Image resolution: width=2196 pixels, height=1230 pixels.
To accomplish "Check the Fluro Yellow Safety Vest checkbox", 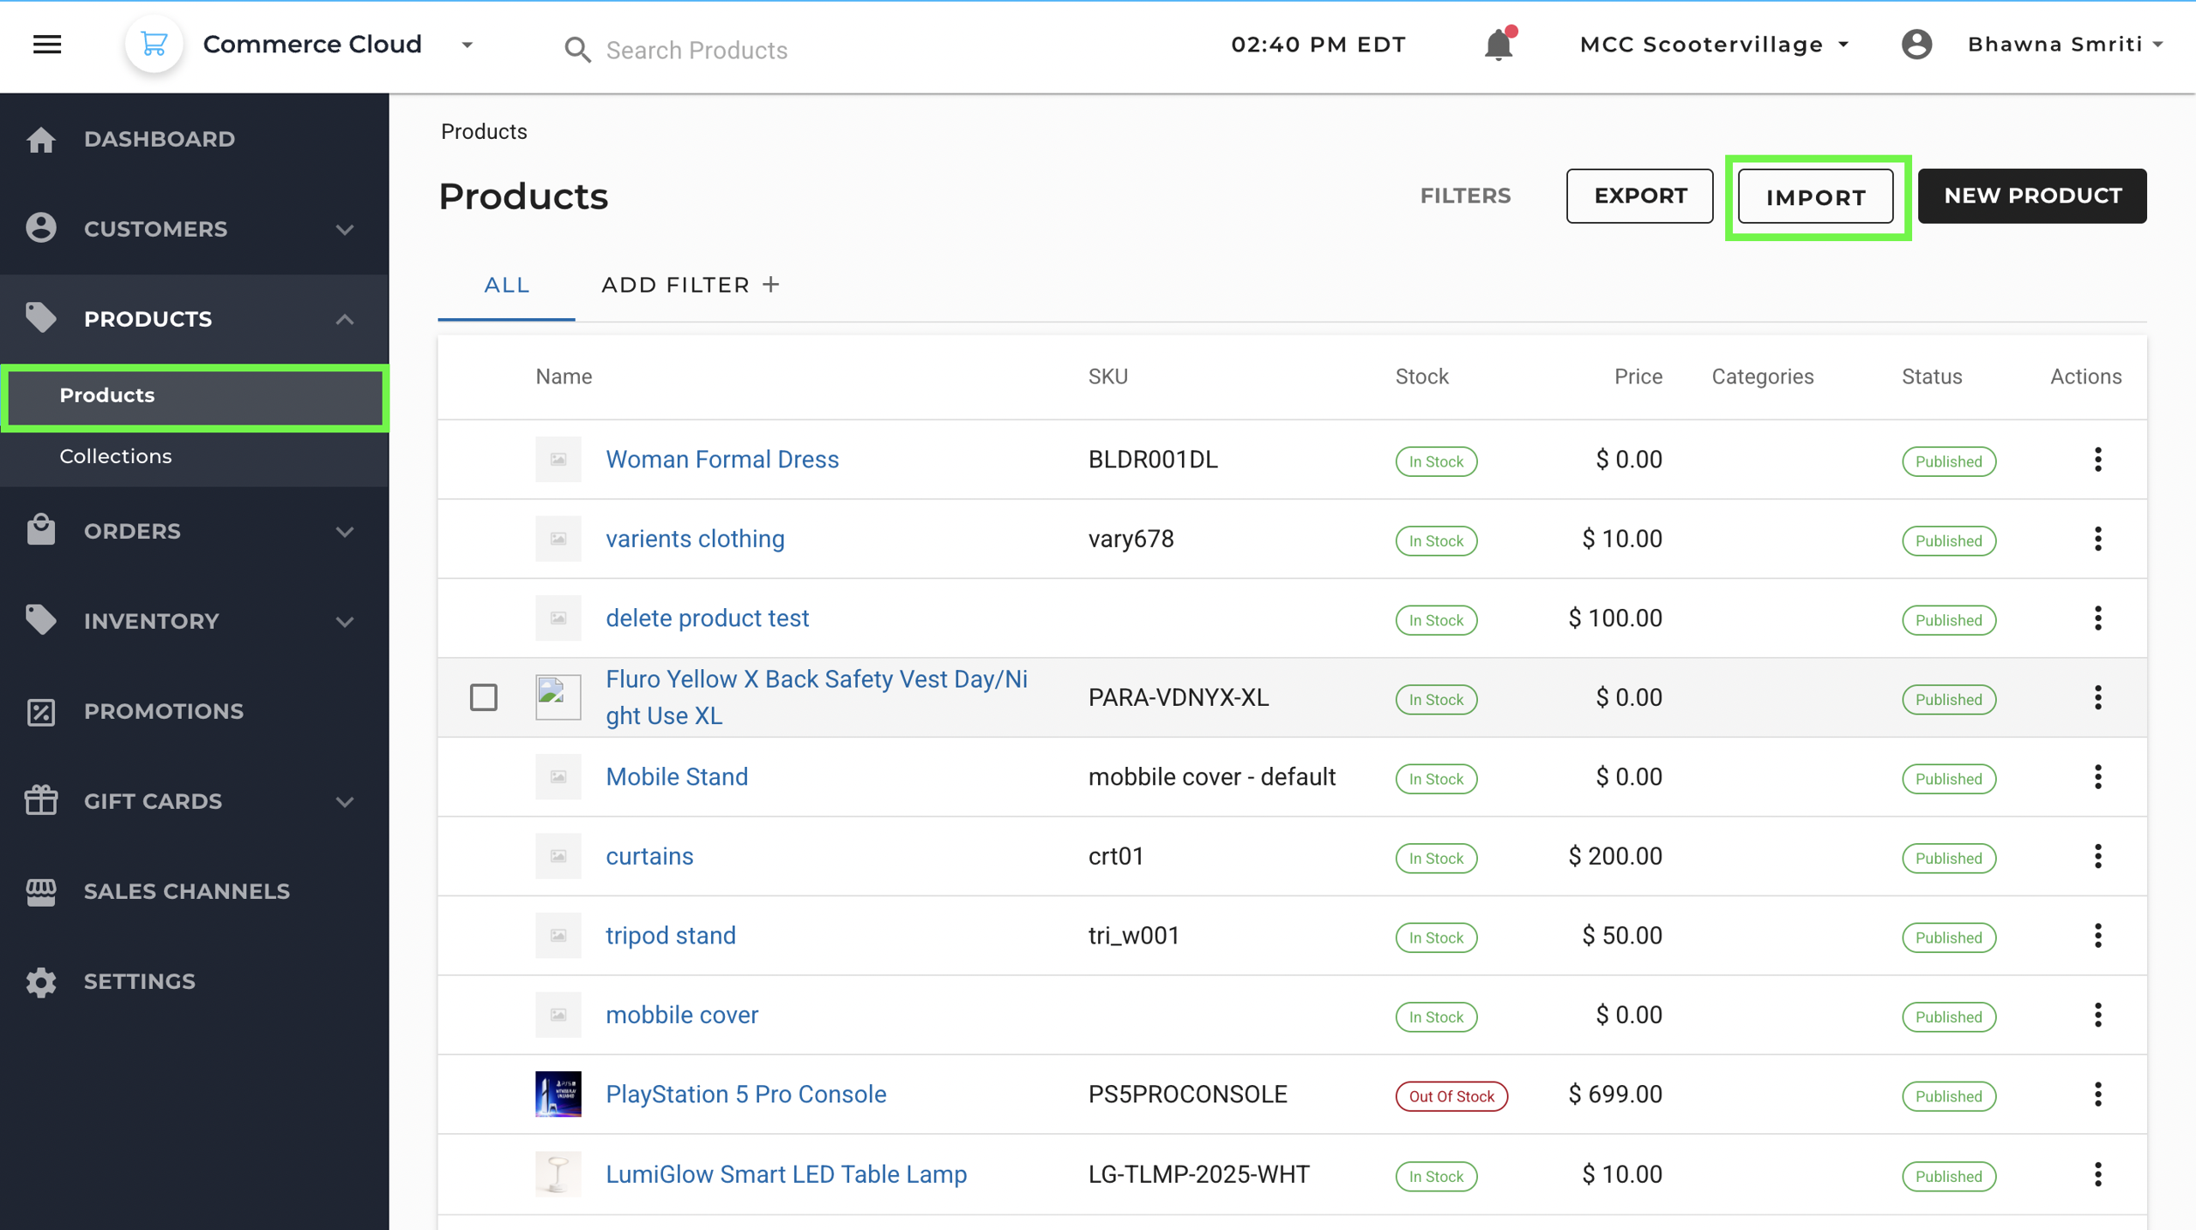I will pos(484,697).
